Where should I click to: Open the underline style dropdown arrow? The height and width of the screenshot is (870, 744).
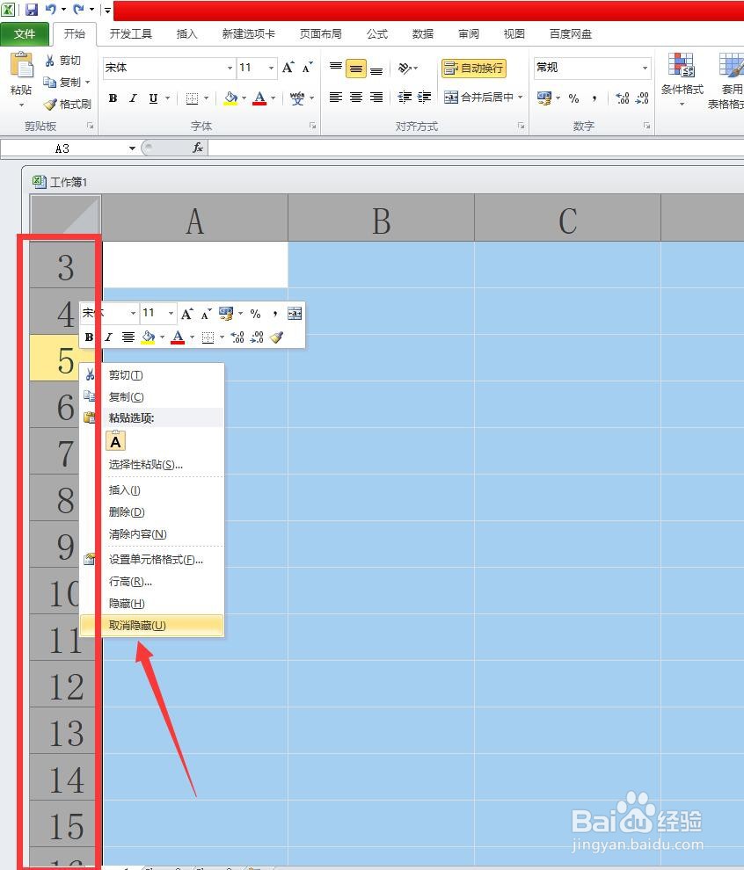pyautogui.click(x=167, y=98)
